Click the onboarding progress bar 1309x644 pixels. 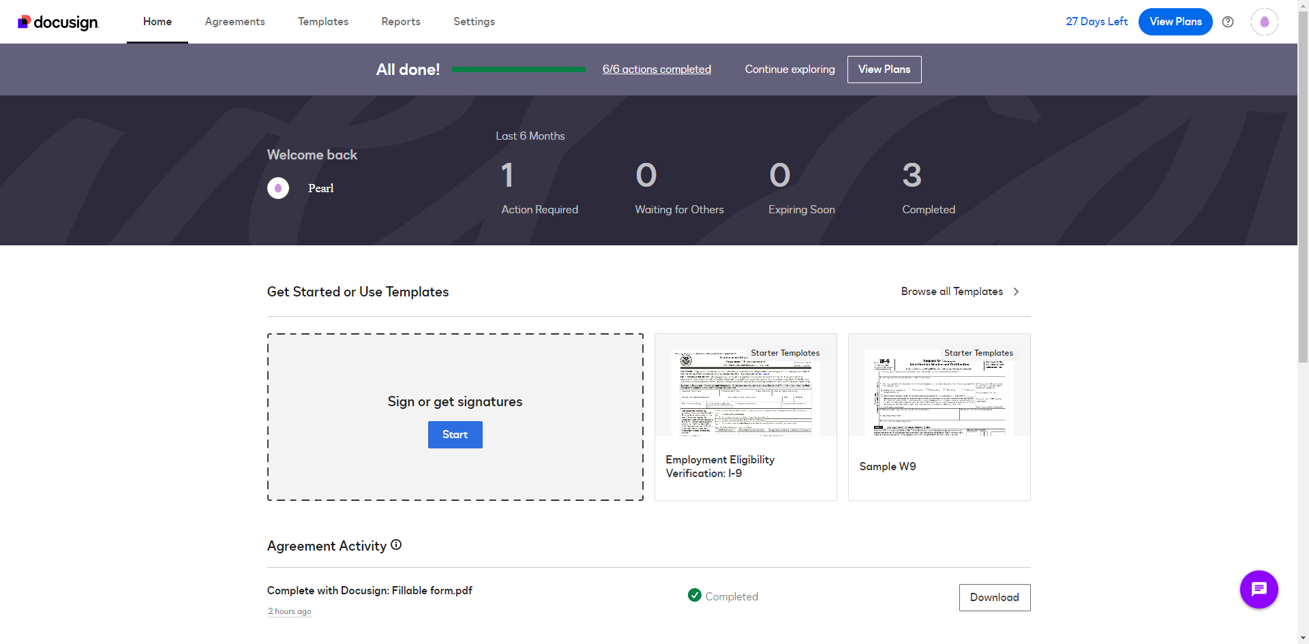(519, 70)
